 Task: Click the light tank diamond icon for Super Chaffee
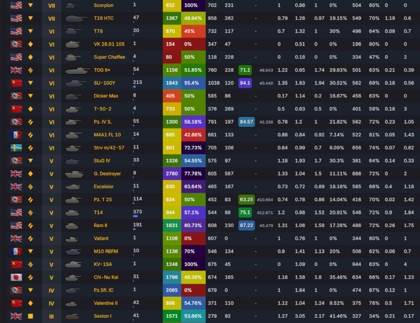pyautogui.click(x=30, y=57)
